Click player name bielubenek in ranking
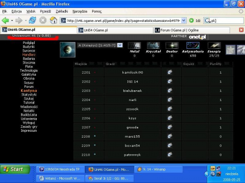Screen dimensions: 245x183 [x=132, y=91]
